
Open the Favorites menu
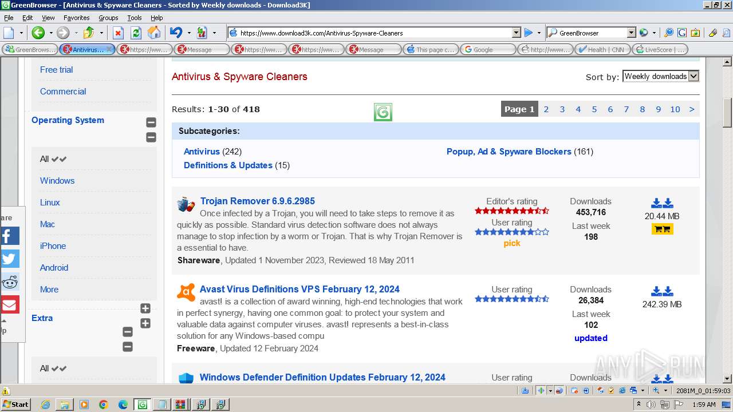tap(76, 18)
